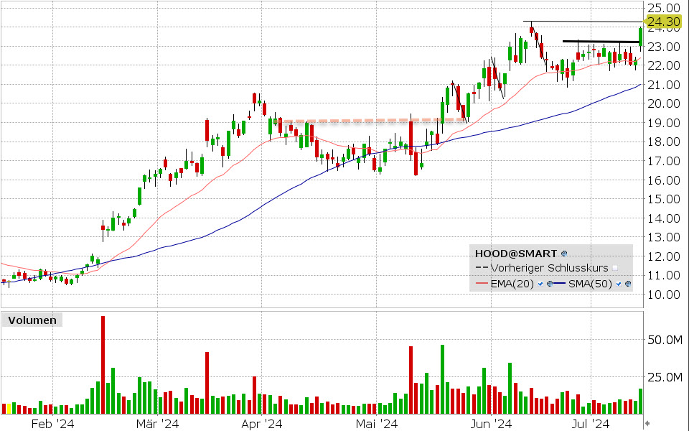Viewport: 689px width, 431px height.
Task: Click the 13.00 price axis label
Action: (665, 237)
